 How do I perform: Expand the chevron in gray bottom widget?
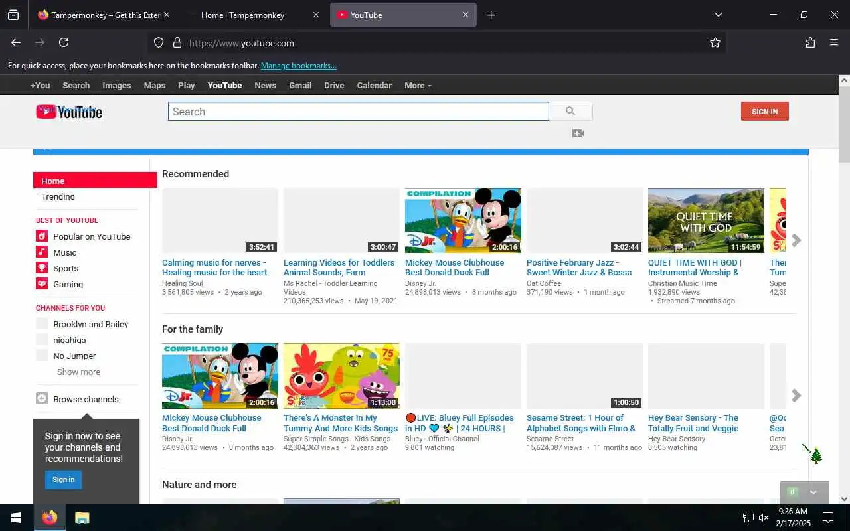pos(813,493)
